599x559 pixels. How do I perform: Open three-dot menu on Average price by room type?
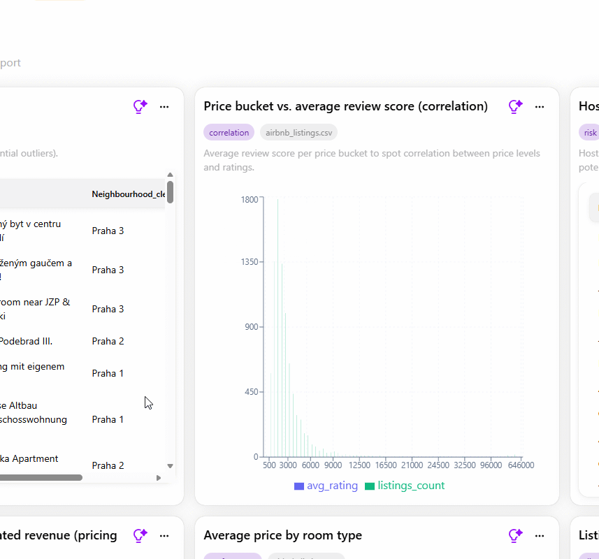click(x=540, y=536)
